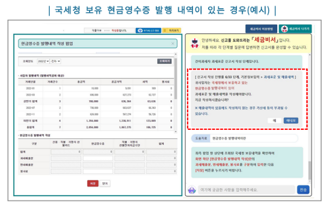Viewport: 328px width, 208px height.
Task: Click the 2022-03 row in the table
Action: [x=96, y=95]
